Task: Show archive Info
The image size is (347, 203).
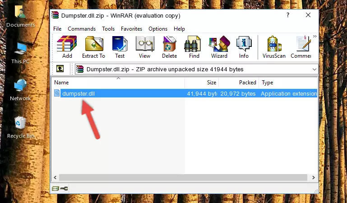Action: point(244,47)
